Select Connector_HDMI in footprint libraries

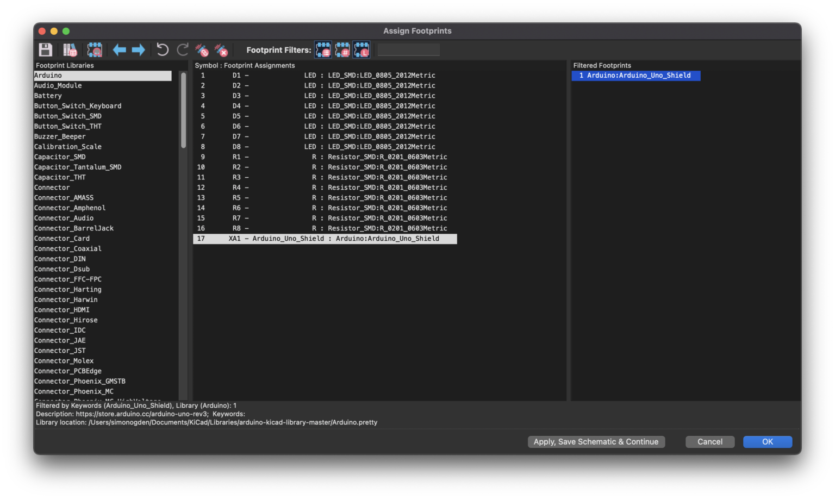[x=62, y=310]
